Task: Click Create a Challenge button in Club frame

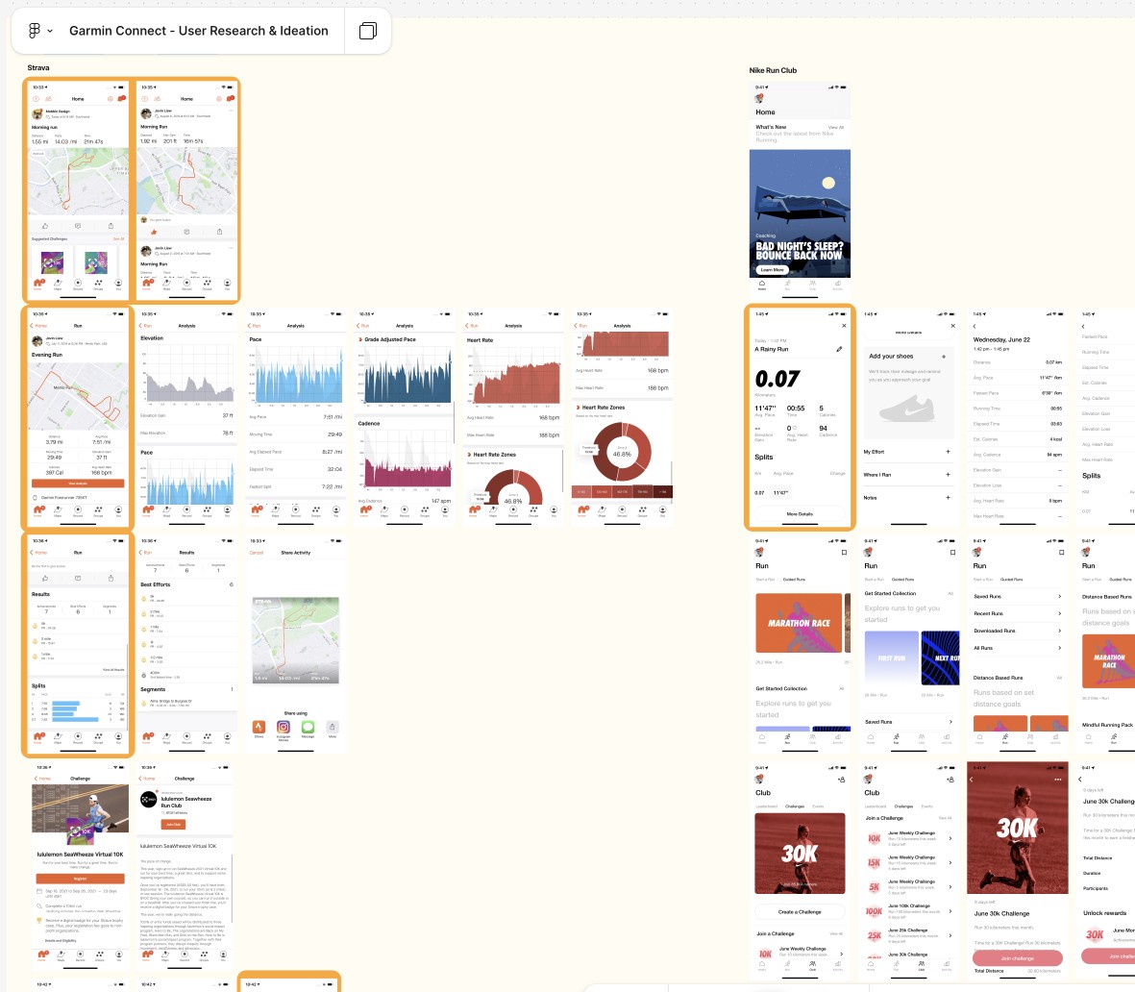Action: point(800,911)
